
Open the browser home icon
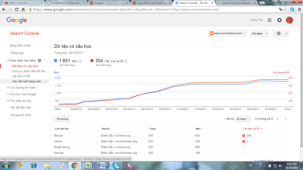[23, 9]
